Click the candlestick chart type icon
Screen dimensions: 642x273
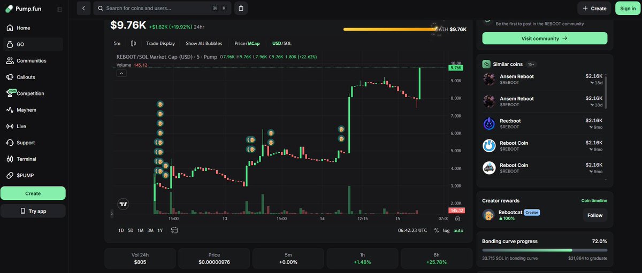(x=133, y=43)
